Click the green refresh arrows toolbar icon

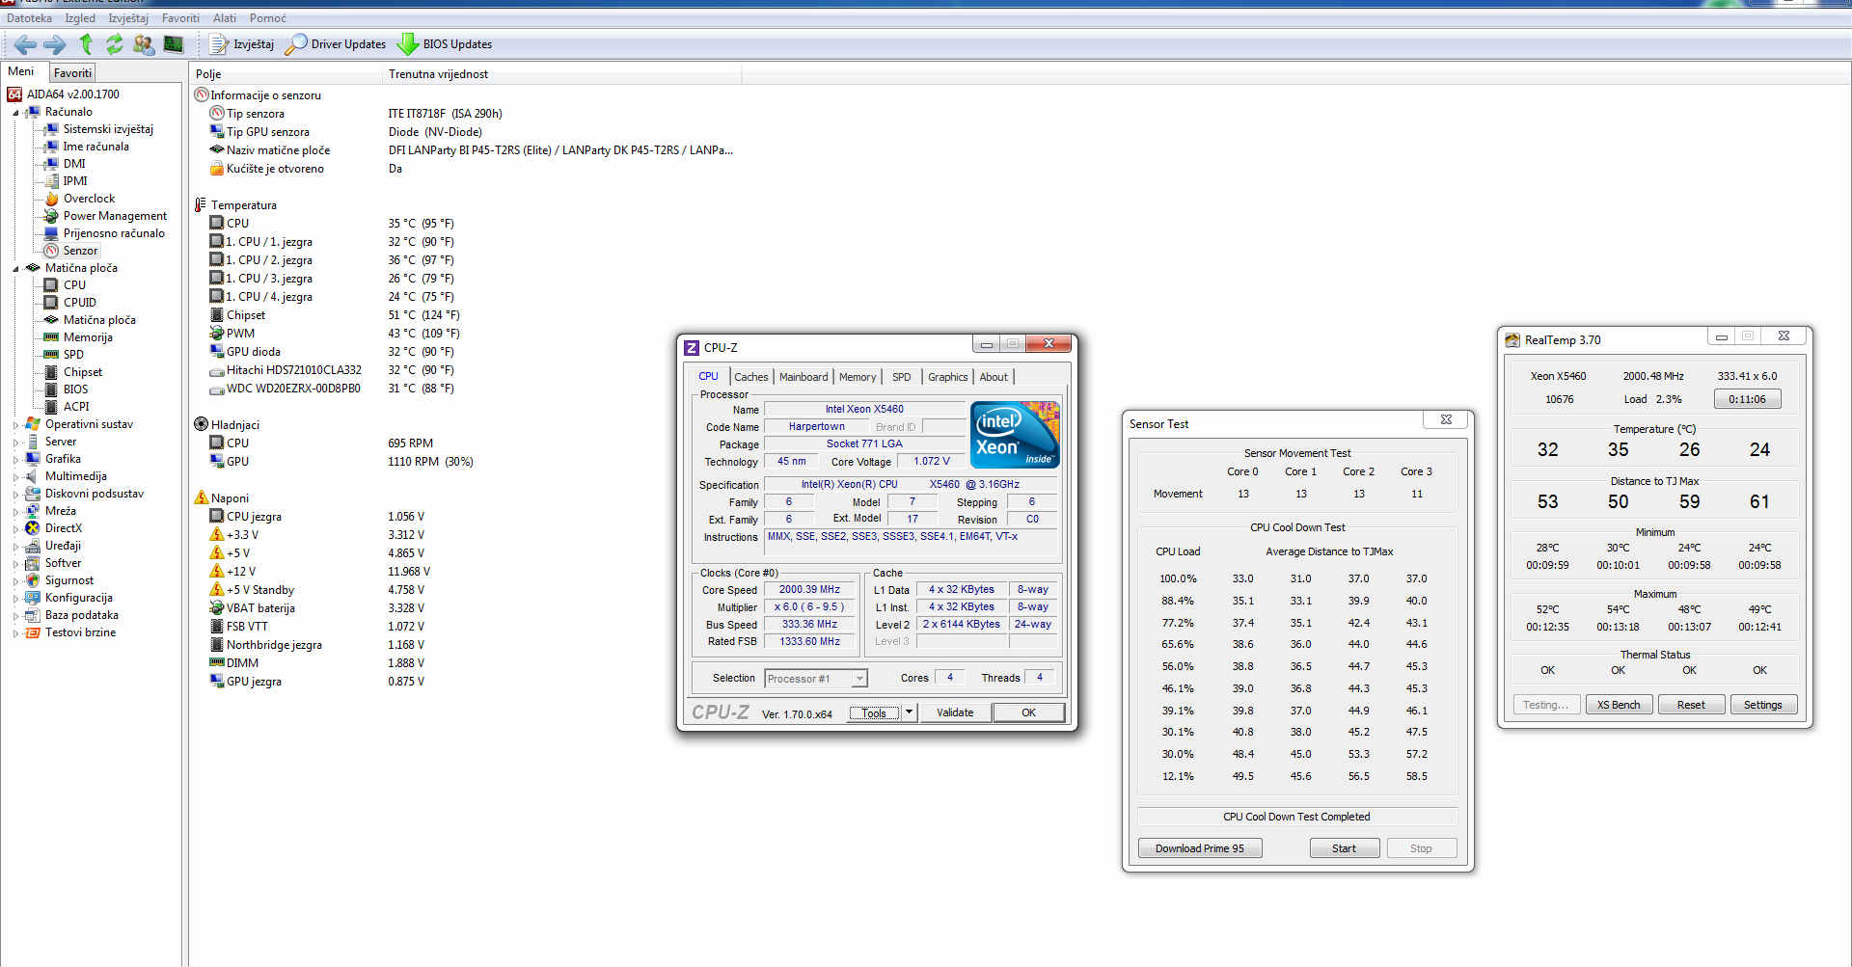115,44
